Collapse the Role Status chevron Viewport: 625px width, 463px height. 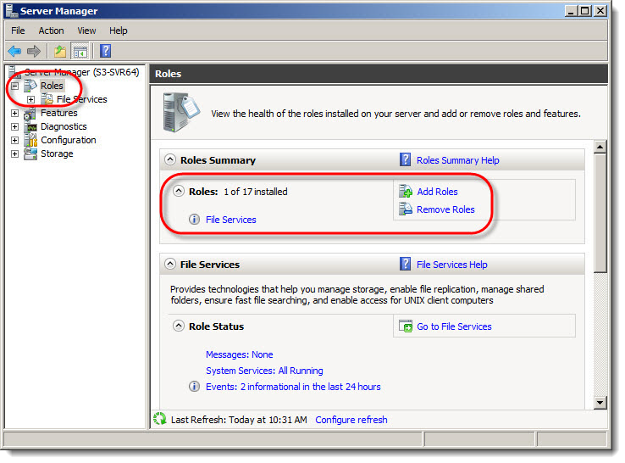click(179, 326)
